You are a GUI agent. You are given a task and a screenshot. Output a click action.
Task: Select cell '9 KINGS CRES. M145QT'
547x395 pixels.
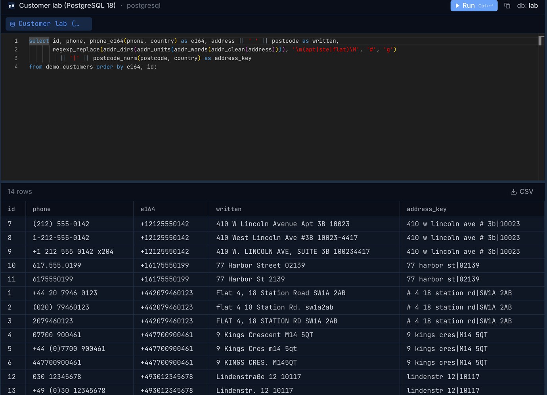[x=304, y=363]
